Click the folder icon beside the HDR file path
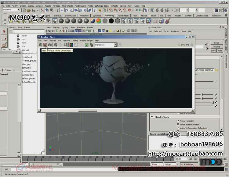The image size is (229, 177). (216, 70)
